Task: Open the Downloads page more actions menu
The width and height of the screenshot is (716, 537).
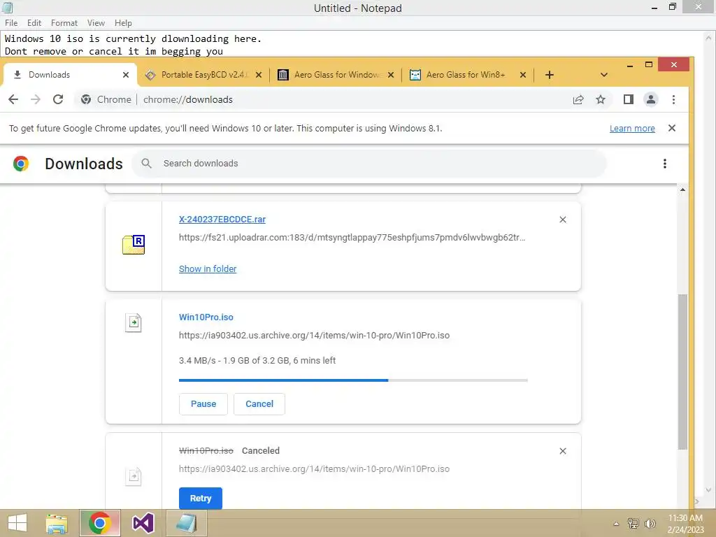Action: 665,164
